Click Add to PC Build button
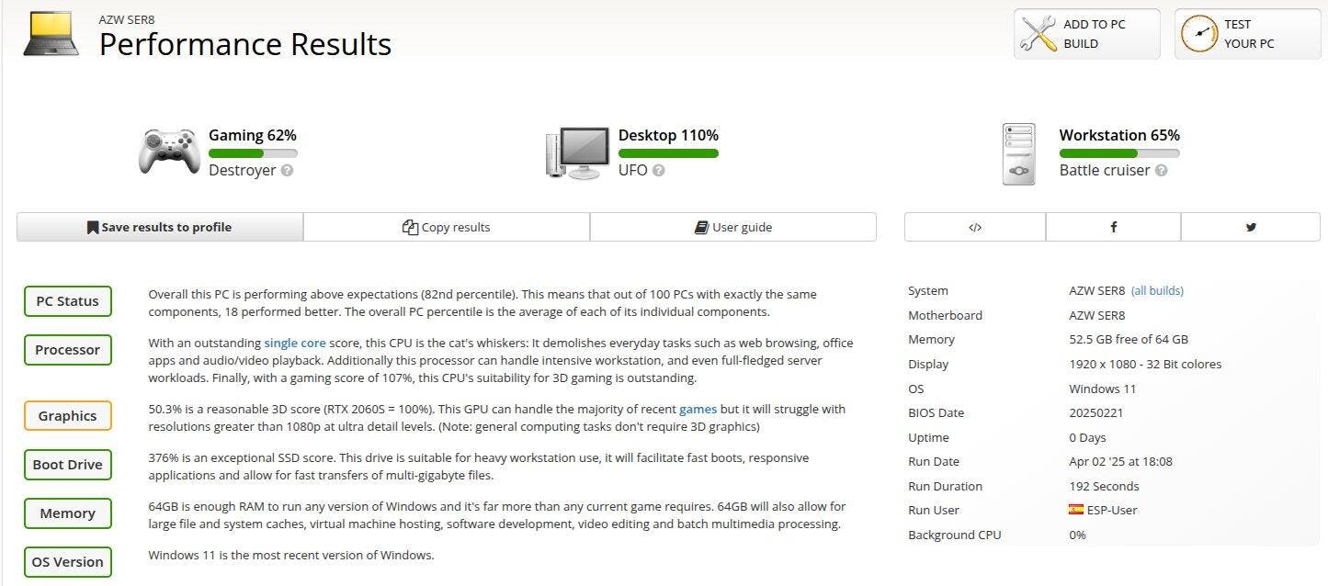Screen dimensions: 1328x586 [x=1086, y=34]
